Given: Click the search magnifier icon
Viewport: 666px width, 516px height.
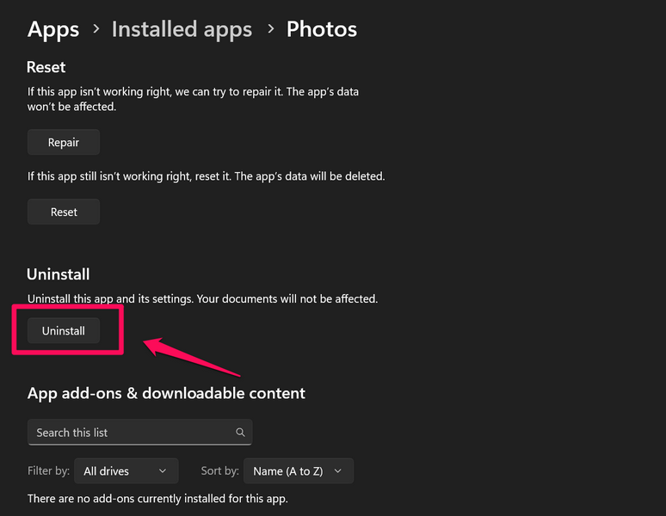Looking at the screenshot, I should [x=240, y=433].
